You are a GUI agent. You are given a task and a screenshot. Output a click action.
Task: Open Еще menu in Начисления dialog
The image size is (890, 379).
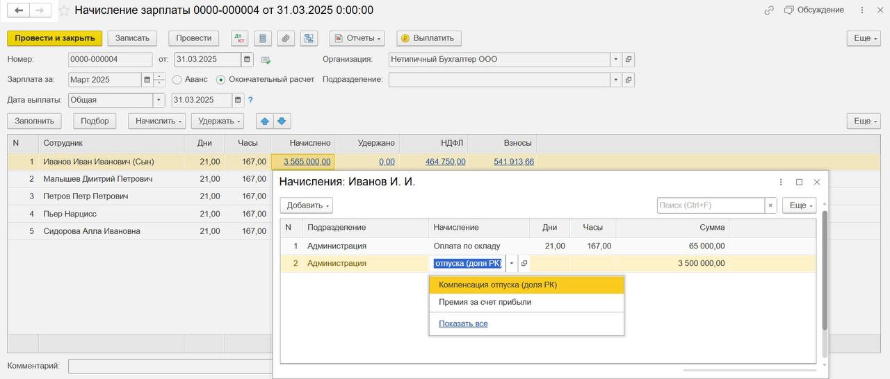click(800, 205)
